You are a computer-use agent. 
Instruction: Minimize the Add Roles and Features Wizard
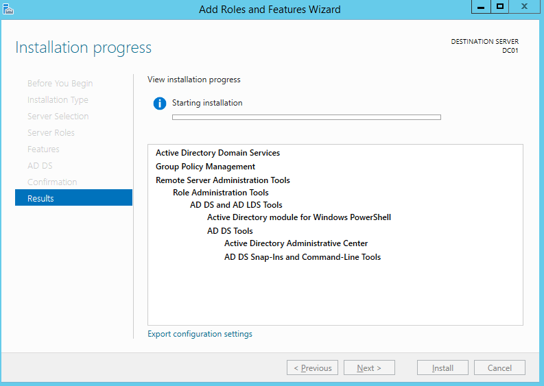[x=481, y=7]
